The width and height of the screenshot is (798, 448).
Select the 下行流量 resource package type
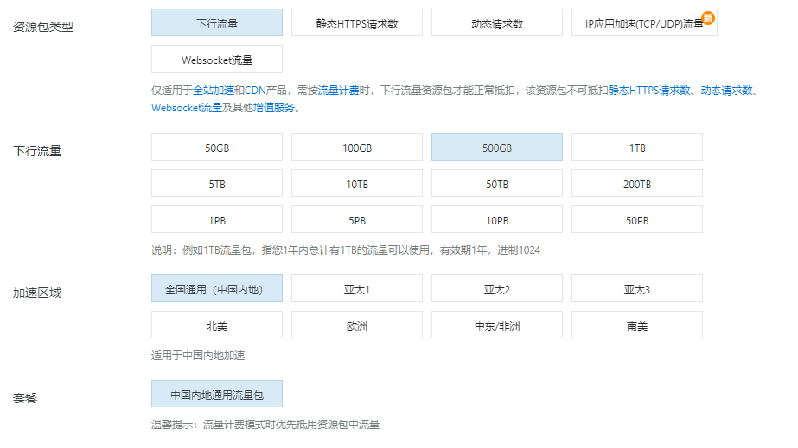(216, 23)
